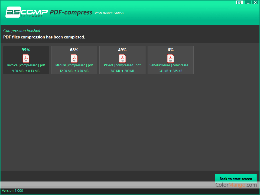260x195 pixels.
Task: Click the Version 1.000 status text
Action: click(x=12, y=191)
